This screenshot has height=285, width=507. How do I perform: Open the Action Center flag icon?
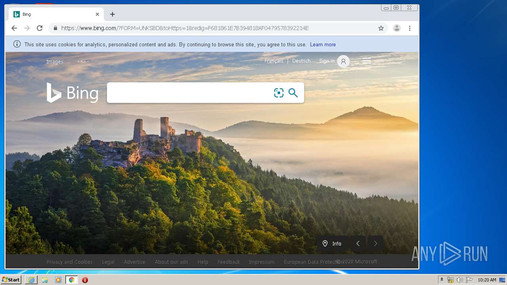469,280
